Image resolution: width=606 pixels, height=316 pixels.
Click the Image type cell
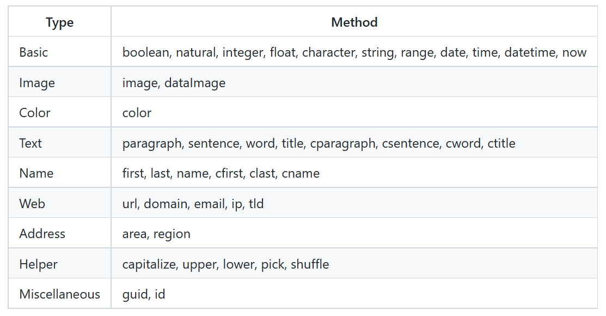point(59,82)
